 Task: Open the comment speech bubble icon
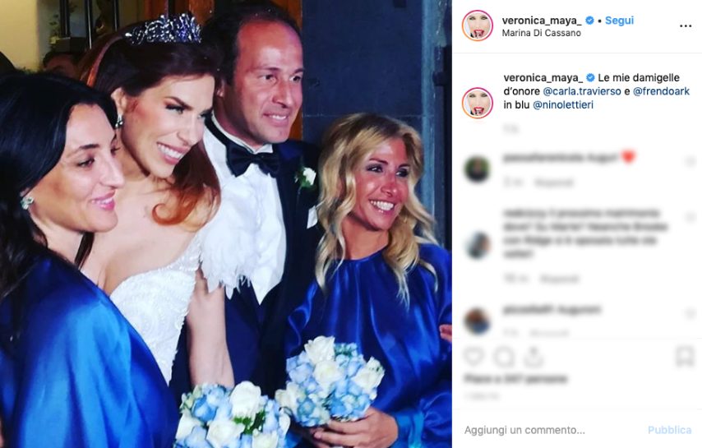click(504, 357)
